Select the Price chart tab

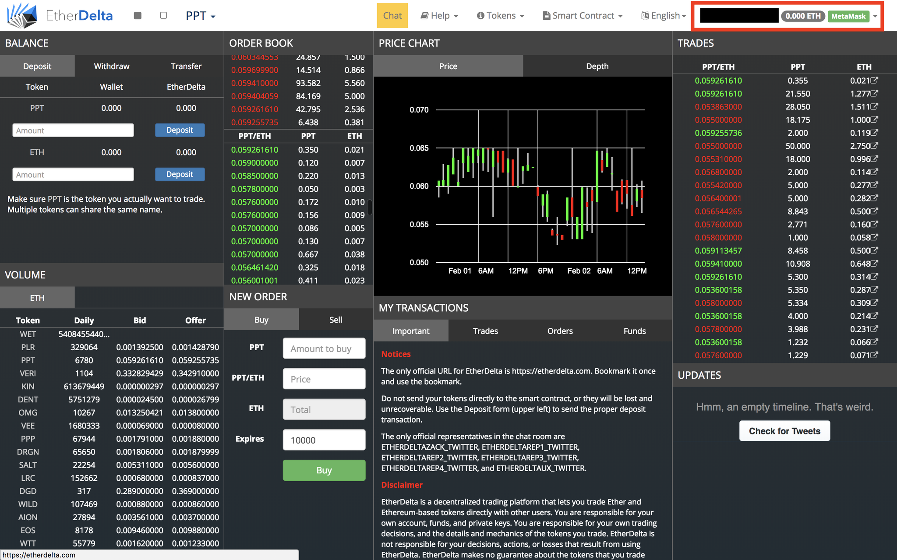tap(448, 66)
